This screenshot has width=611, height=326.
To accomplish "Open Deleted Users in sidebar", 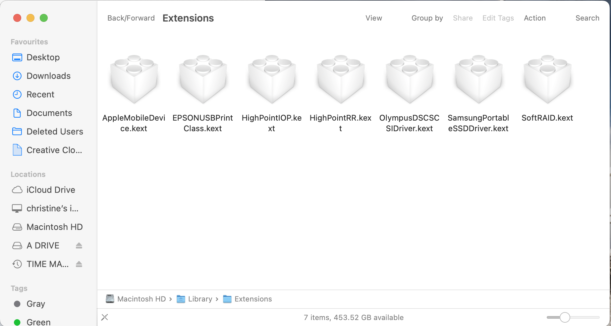I will (x=55, y=132).
